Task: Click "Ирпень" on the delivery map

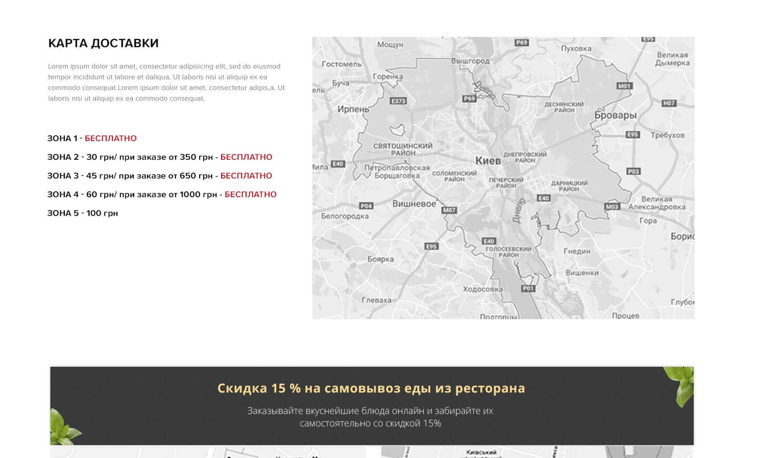Action: (x=353, y=109)
